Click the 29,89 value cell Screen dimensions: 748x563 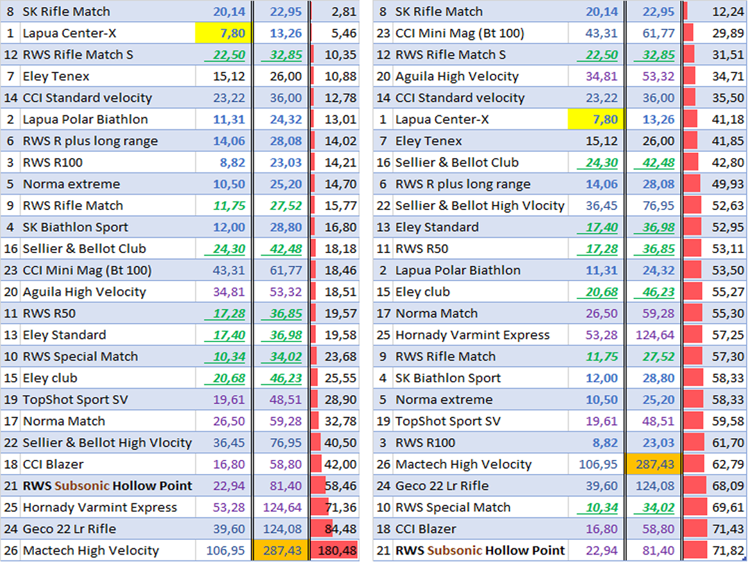click(x=714, y=33)
